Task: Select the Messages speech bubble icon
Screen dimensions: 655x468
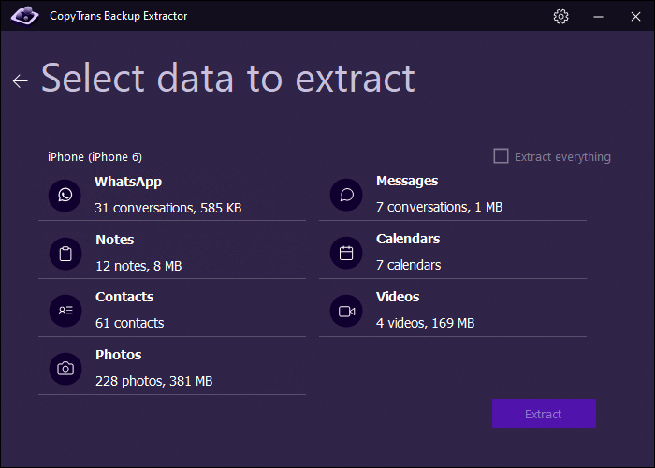Action: [346, 195]
